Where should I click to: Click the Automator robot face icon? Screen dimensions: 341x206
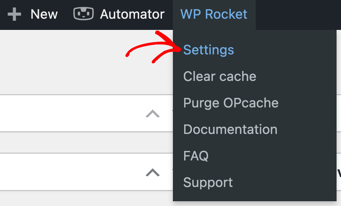pos(84,14)
